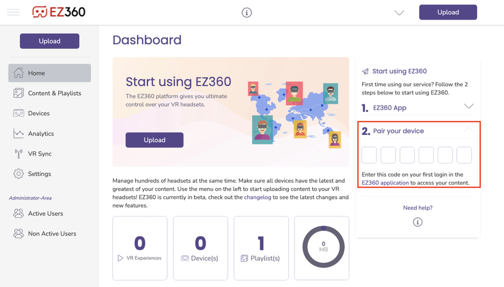Click the VR Sync antenna icon
The height and width of the screenshot is (287, 504).
[19, 154]
